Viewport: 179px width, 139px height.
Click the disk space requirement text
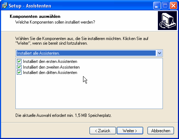pyautogui.click(x=63, y=115)
